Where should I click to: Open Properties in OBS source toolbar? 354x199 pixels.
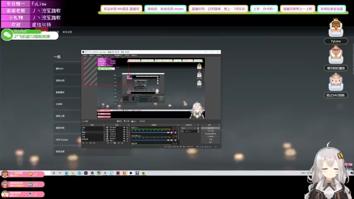click(x=119, y=121)
